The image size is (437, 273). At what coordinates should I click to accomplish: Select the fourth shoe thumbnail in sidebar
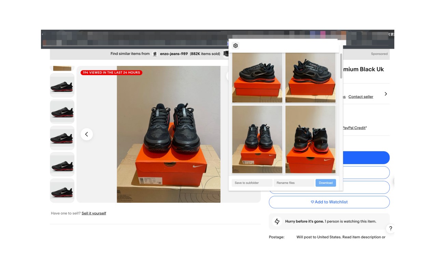pyautogui.click(x=62, y=164)
